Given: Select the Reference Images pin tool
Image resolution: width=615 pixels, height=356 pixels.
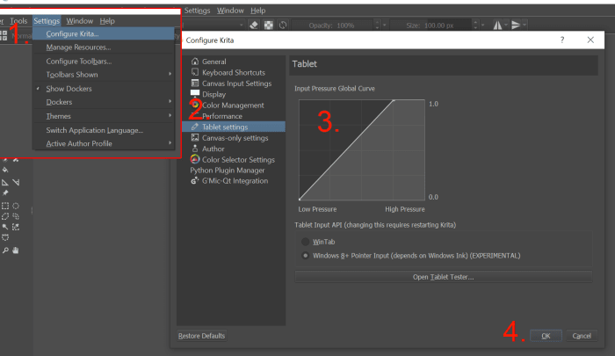Looking at the screenshot, I should click(5, 193).
